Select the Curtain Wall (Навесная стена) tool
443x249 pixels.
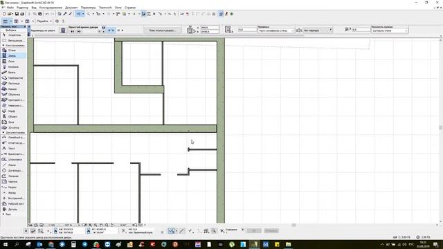[13, 106]
